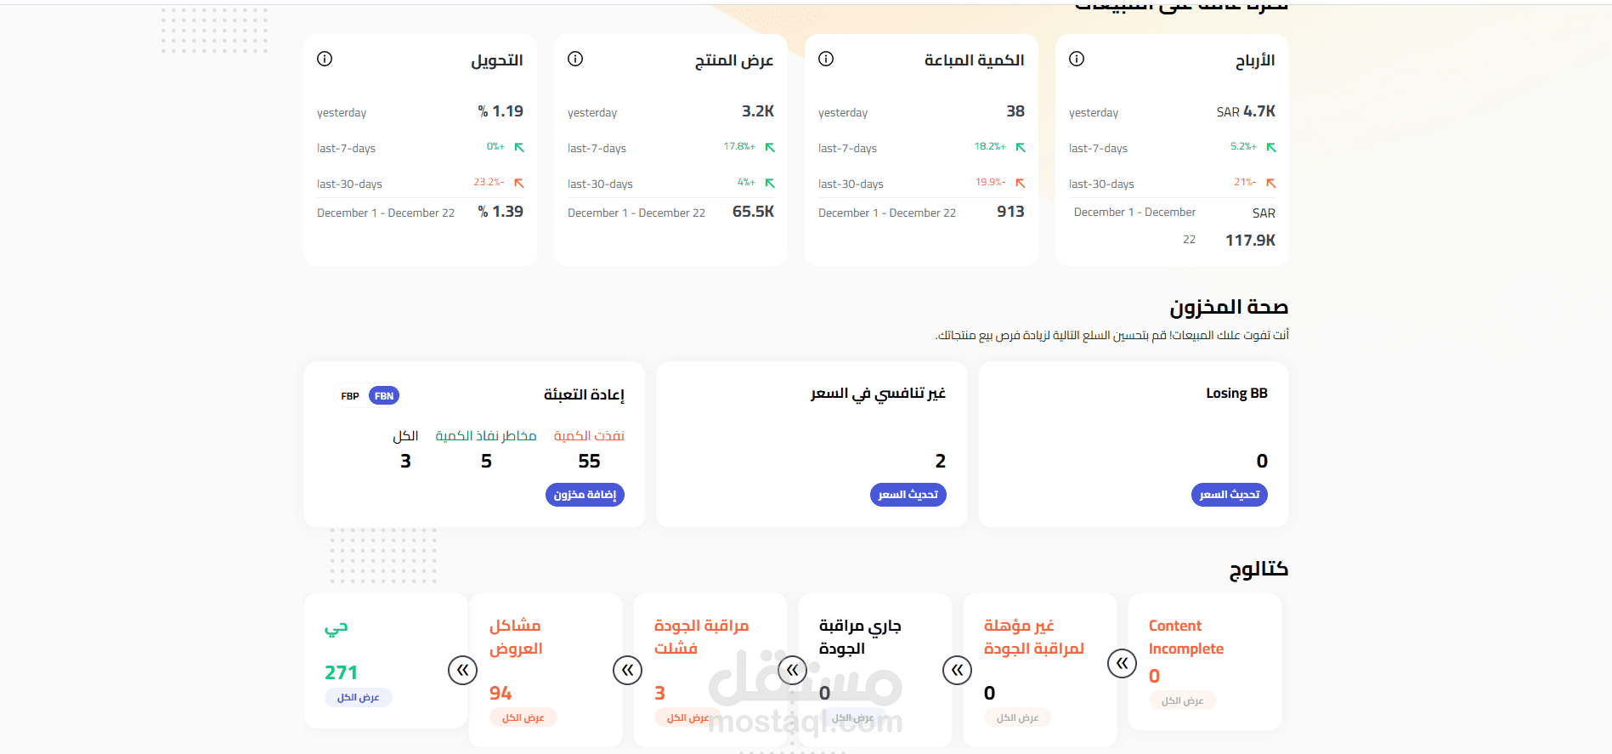
Task: Click 913 total in الكمية المباعة card
Action: coord(1010,212)
